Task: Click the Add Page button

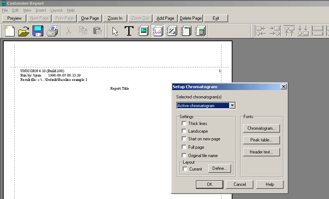Action: (x=166, y=18)
